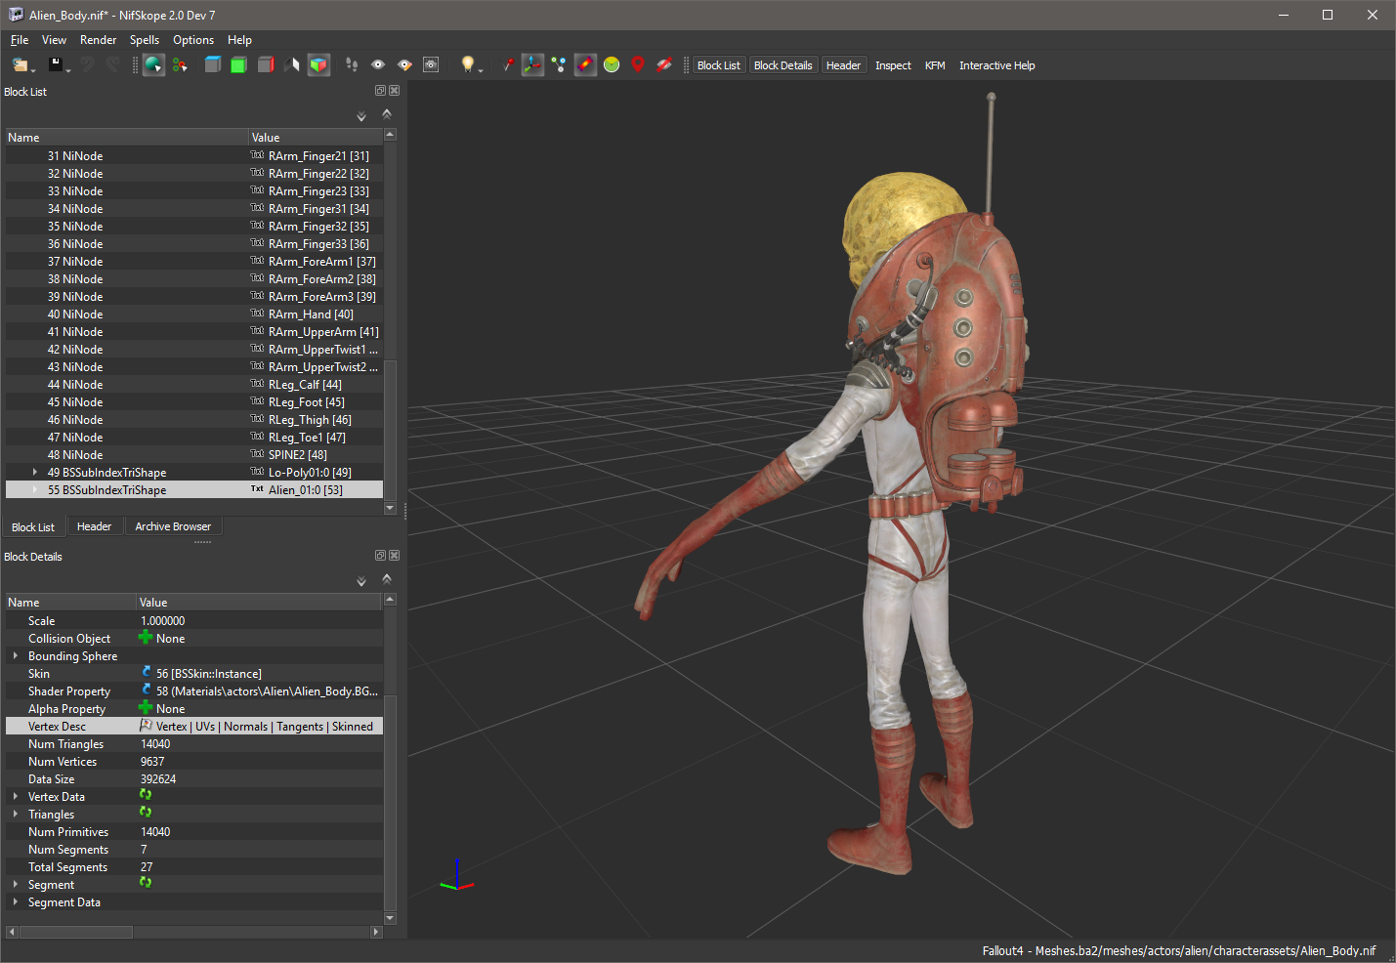Toggle the Block List toolbar button
The image size is (1396, 963).
click(x=719, y=65)
